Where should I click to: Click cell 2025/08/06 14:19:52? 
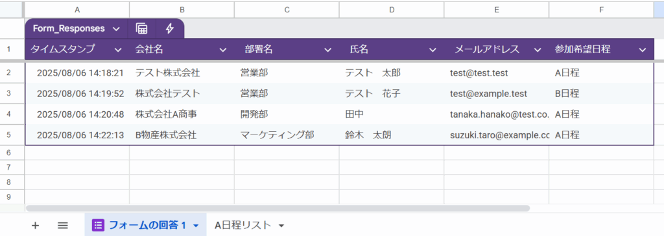77,94
